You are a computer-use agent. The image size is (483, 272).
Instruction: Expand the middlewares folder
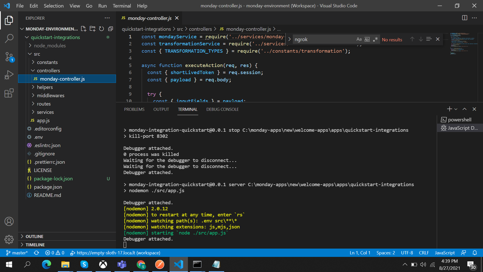[51, 95]
